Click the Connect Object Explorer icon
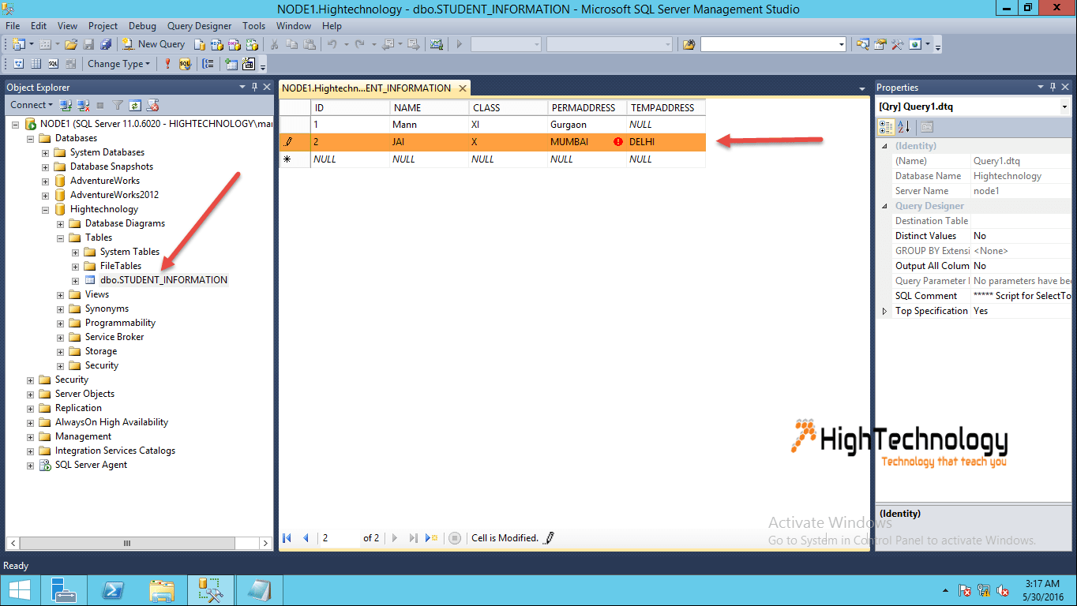Screen dimensions: 1077x606 (x=66, y=105)
